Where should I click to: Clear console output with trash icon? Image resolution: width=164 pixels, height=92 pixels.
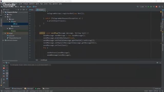click(x=7, y=79)
